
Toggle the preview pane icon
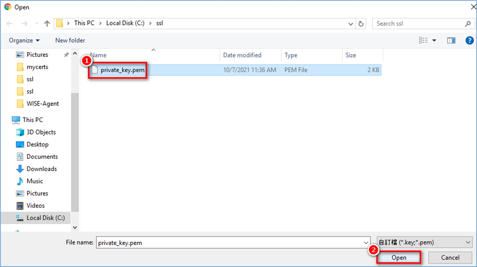tap(451, 40)
